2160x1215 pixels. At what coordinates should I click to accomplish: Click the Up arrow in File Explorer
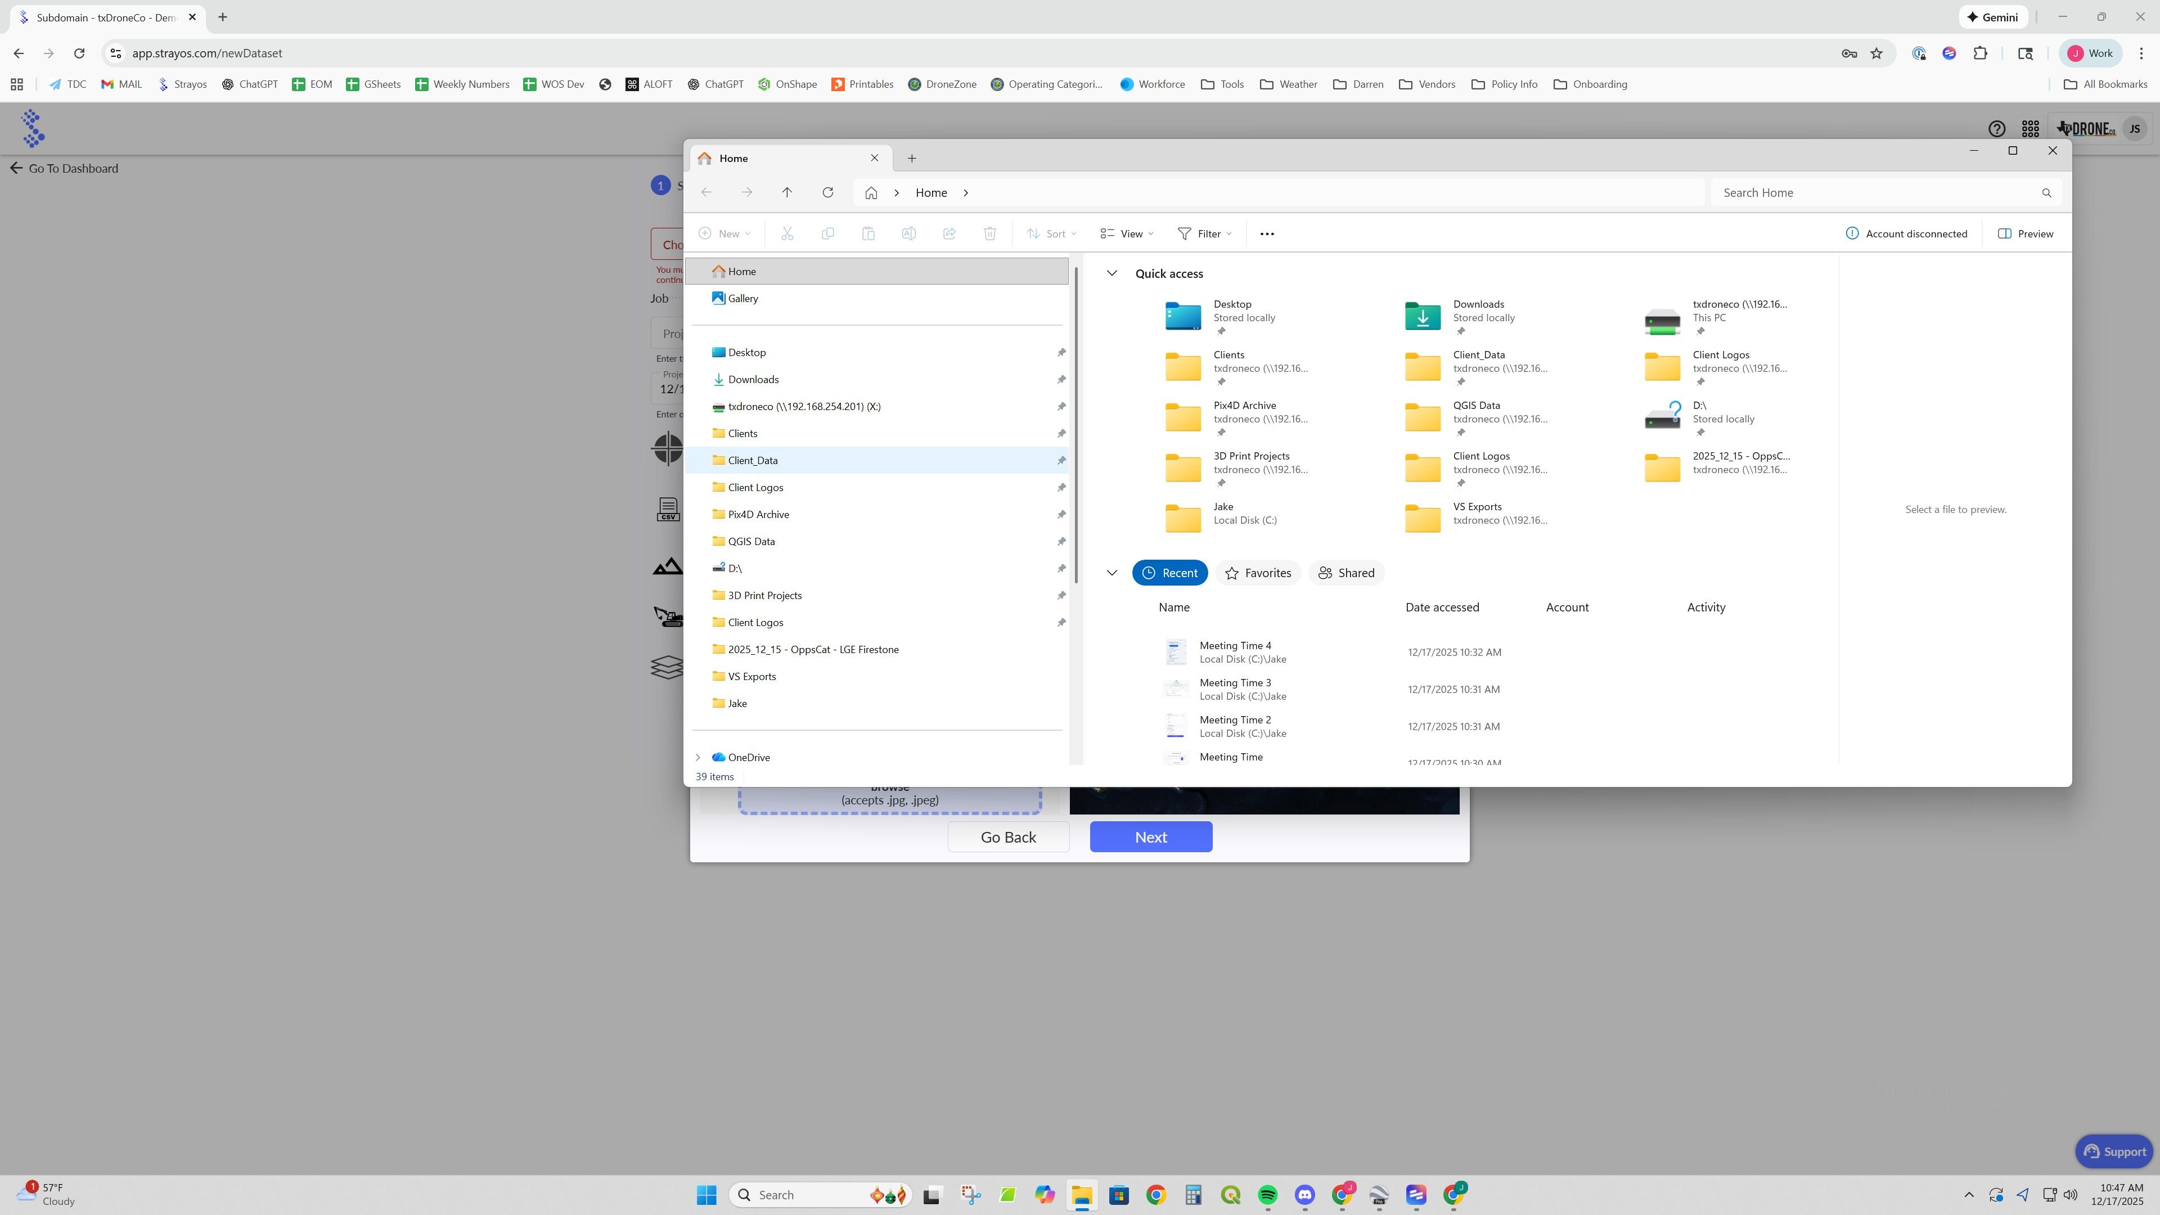point(786,193)
